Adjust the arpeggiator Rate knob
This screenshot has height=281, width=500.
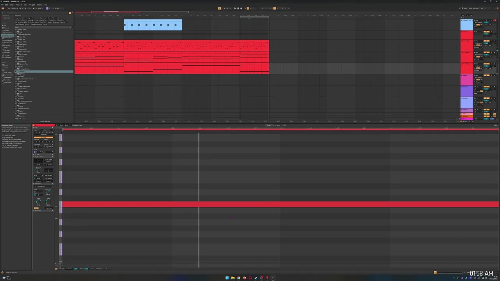pyautogui.click(x=38, y=202)
